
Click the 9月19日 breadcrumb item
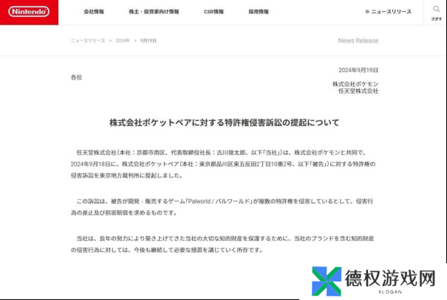(x=149, y=41)
